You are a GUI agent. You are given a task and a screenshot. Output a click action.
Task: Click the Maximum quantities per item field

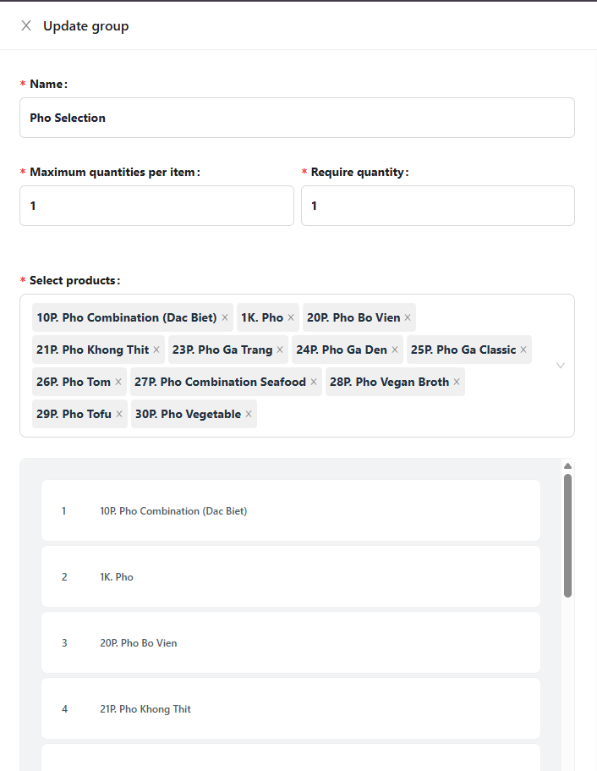click(156, 205)
